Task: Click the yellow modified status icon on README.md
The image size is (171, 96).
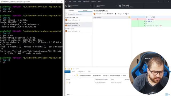Action: click(x=129, y=17)
